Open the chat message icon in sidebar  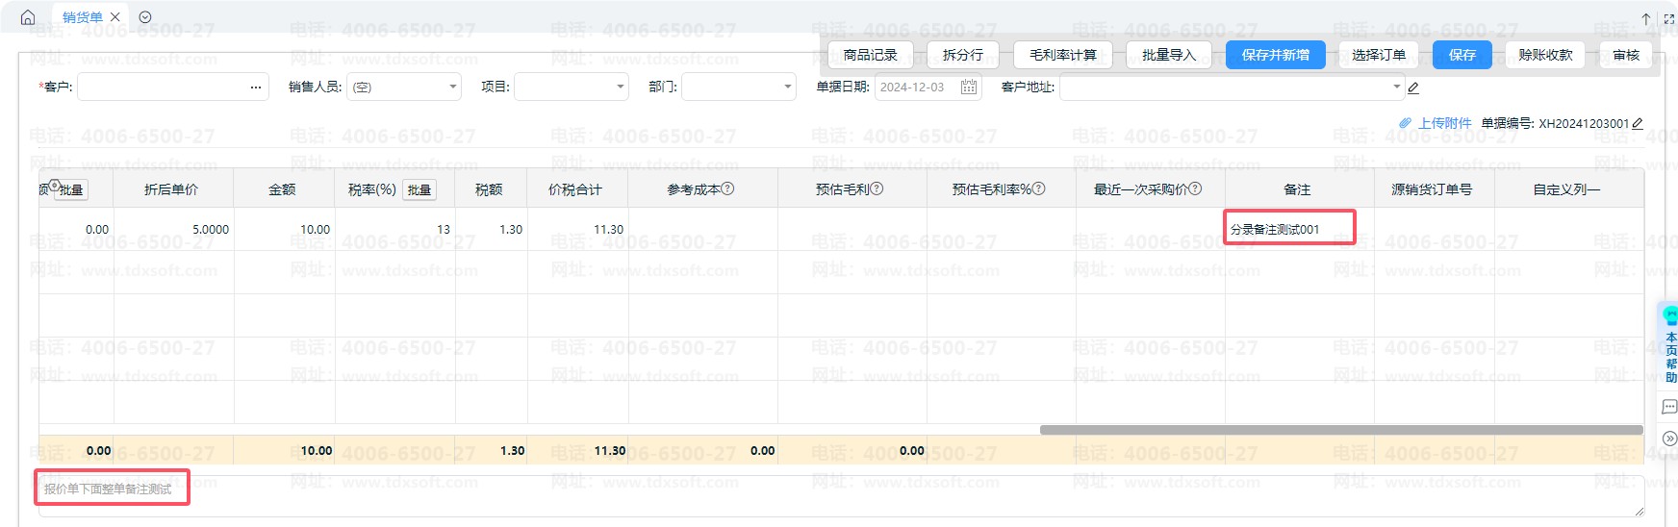[1669, 407]
